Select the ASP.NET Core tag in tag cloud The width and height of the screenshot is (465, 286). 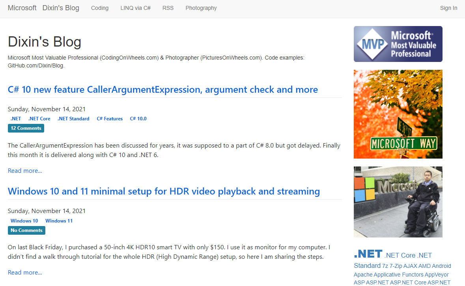click(x=408, y=283)
